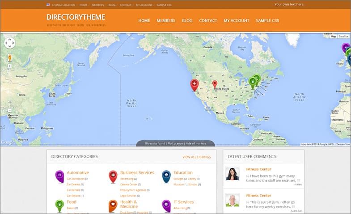Click Terms of Use on map
Screen dimensions: 351x214
pyautogui.click(x=343, y=144)
